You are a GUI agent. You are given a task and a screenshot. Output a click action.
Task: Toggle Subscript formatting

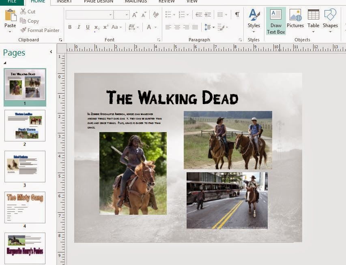click(97, 27)
